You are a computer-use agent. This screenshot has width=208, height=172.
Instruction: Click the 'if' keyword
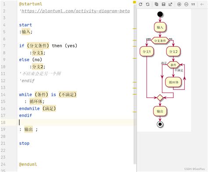pos(22,46)
